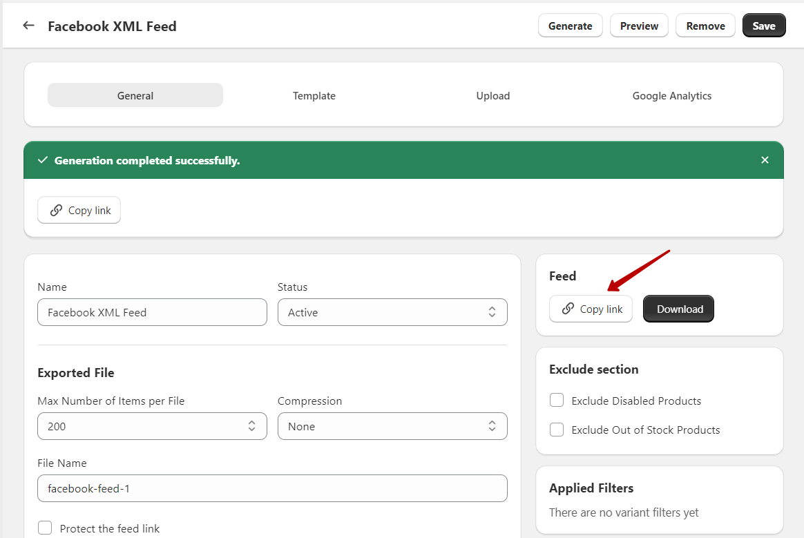
Task: Click the checkmark icon in the success banner
Action: (43, 160)
